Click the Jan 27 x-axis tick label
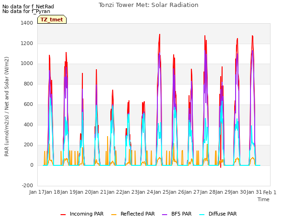Viewport: 298px width, 223px height. pos(192,192)
